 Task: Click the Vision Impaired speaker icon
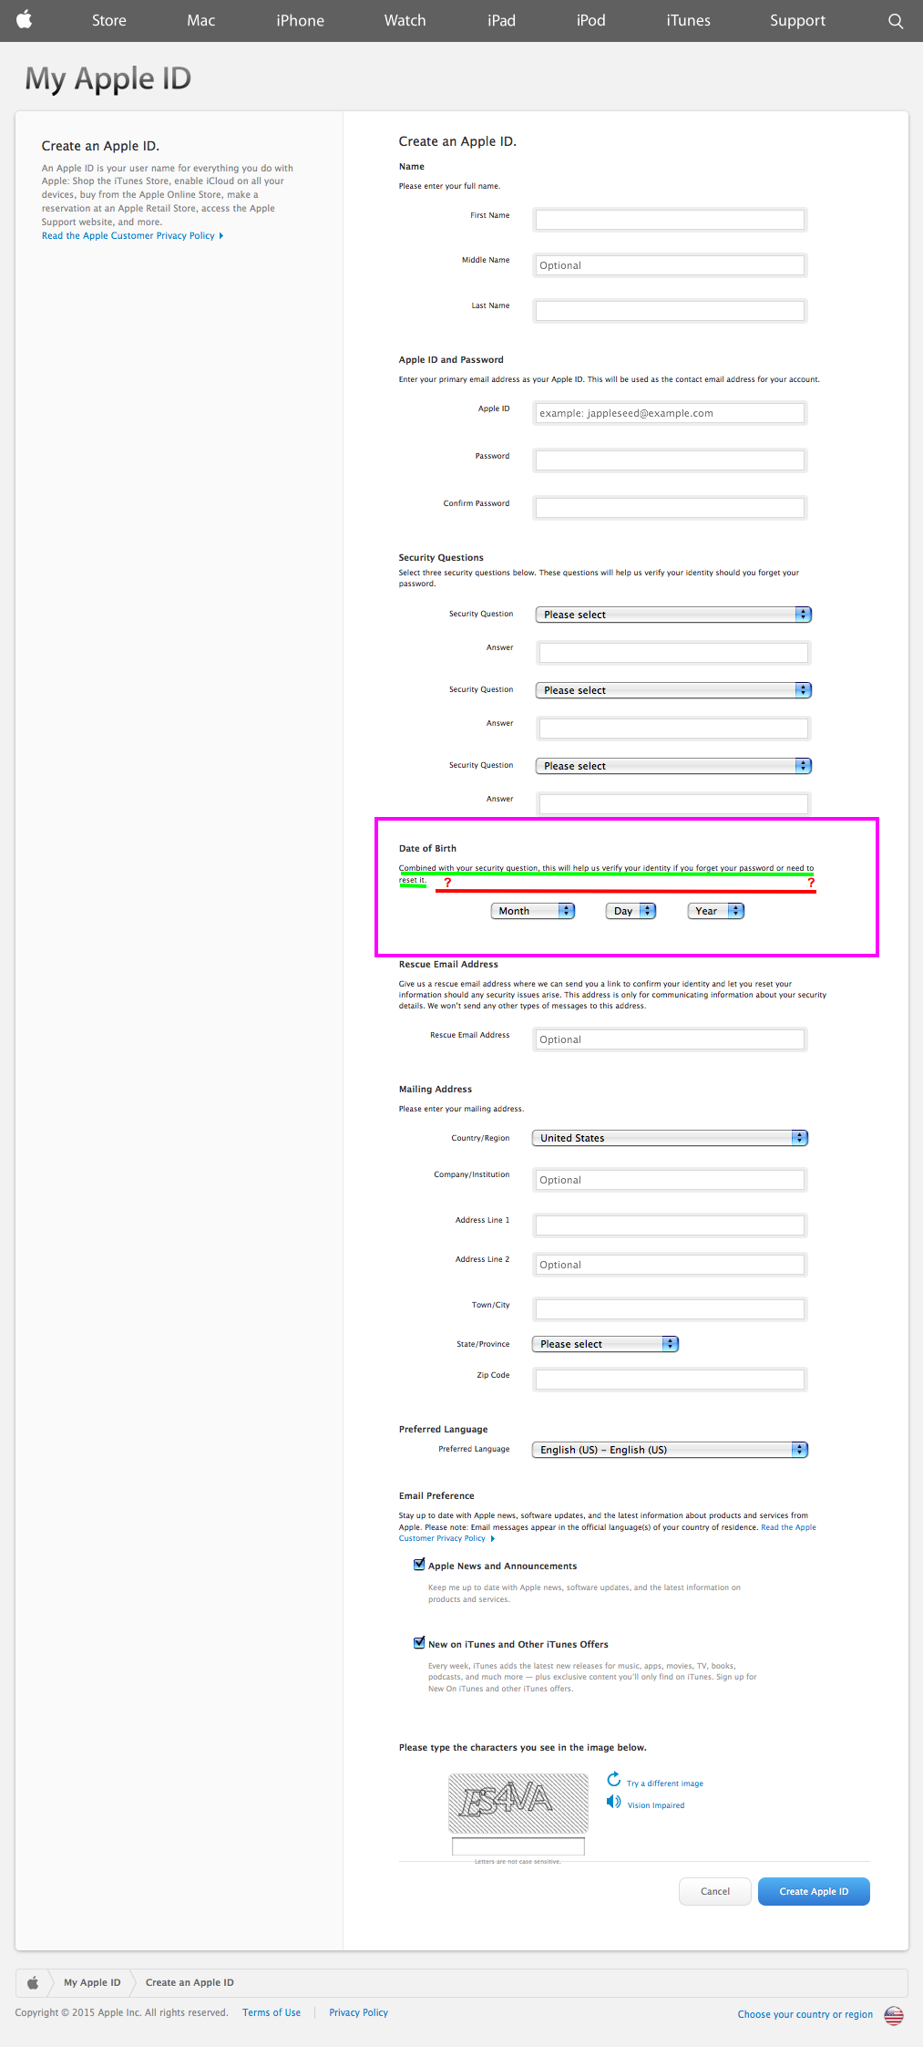(x=614, y=1802)
